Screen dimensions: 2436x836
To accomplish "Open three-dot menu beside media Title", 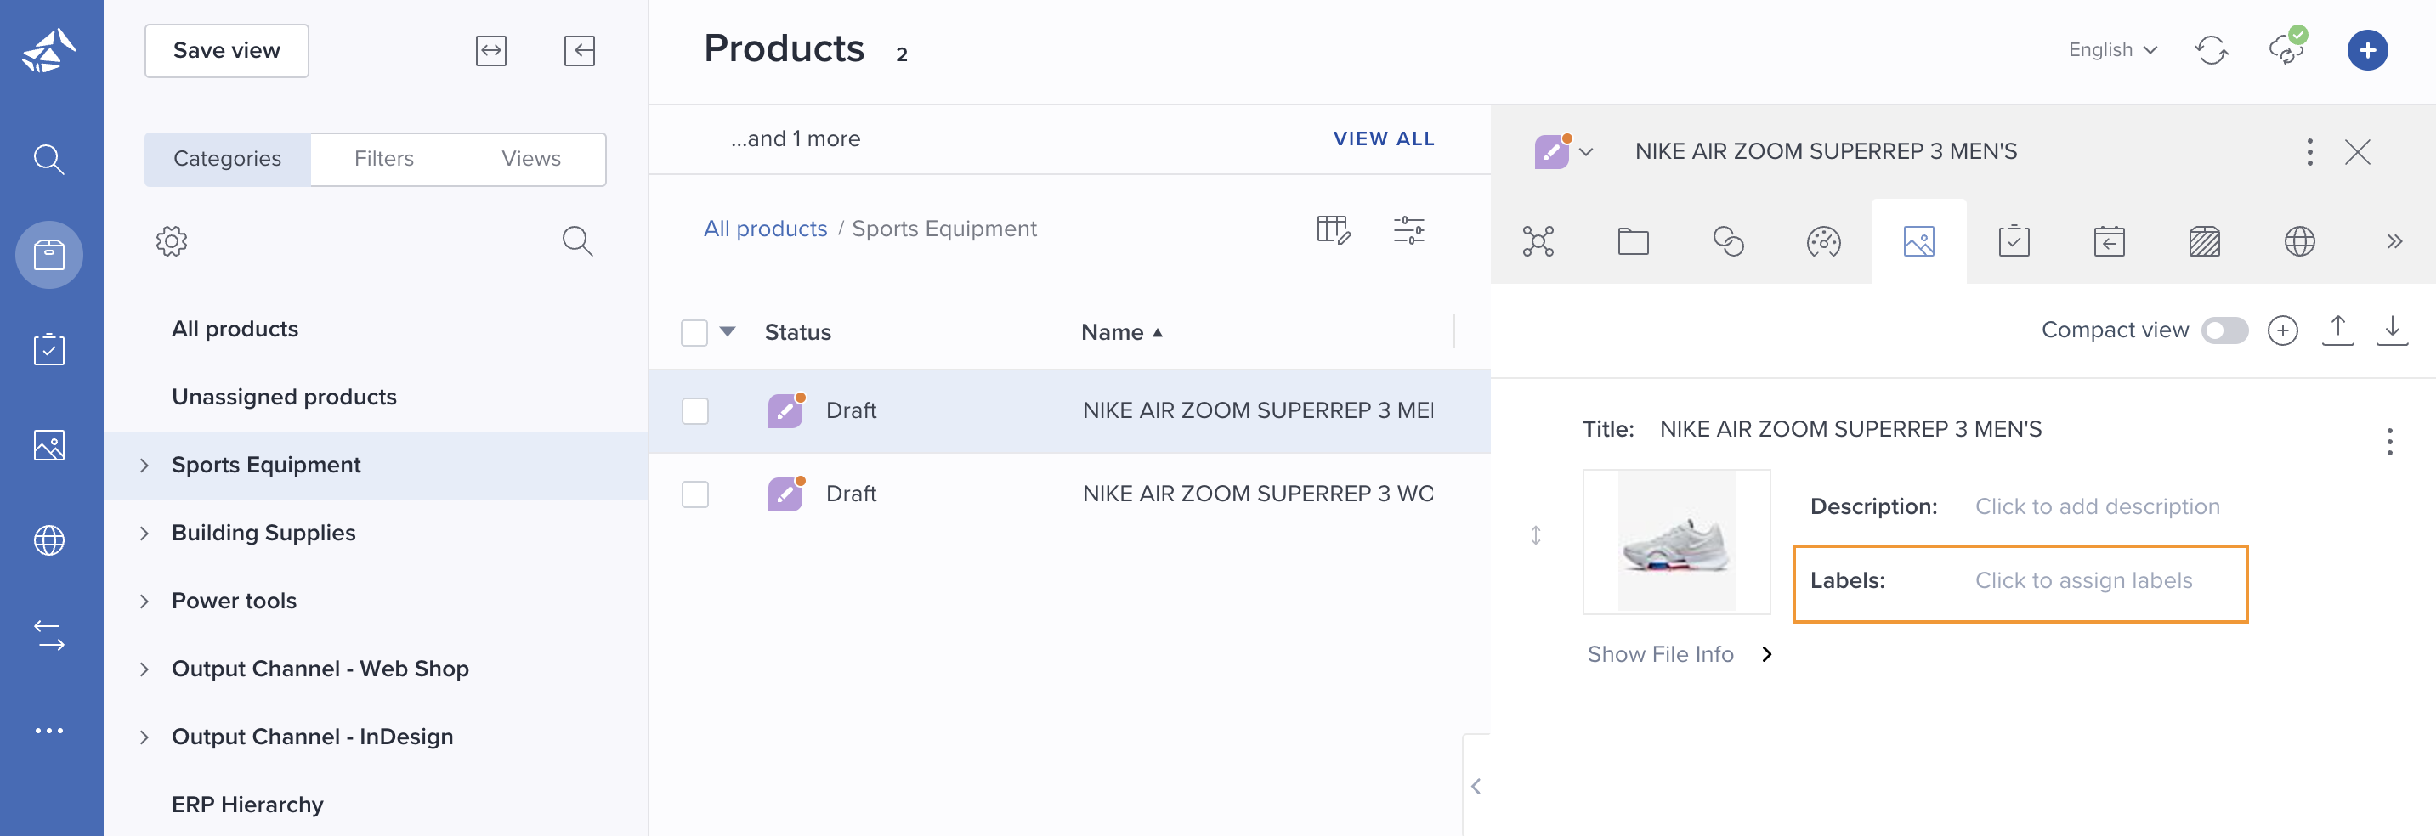I will (2389, 442).
